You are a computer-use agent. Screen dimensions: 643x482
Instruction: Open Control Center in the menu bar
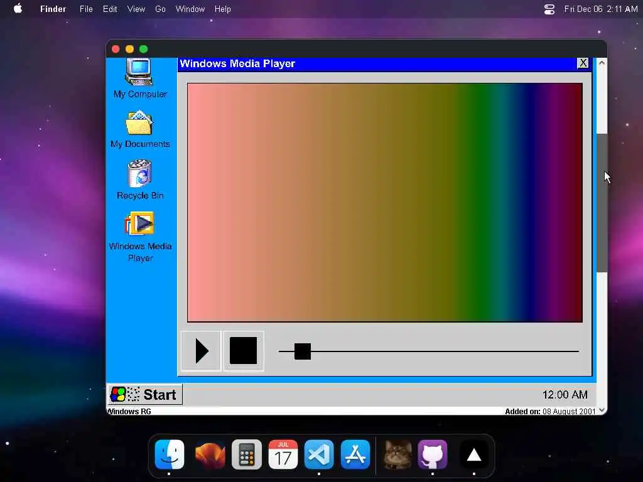(x=549, y=9)
